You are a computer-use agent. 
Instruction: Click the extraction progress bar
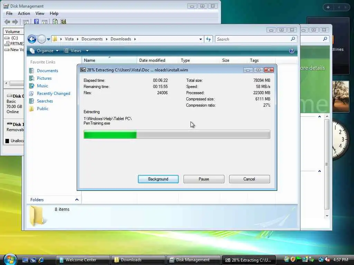pyautogui.click(x=177, y=135)
